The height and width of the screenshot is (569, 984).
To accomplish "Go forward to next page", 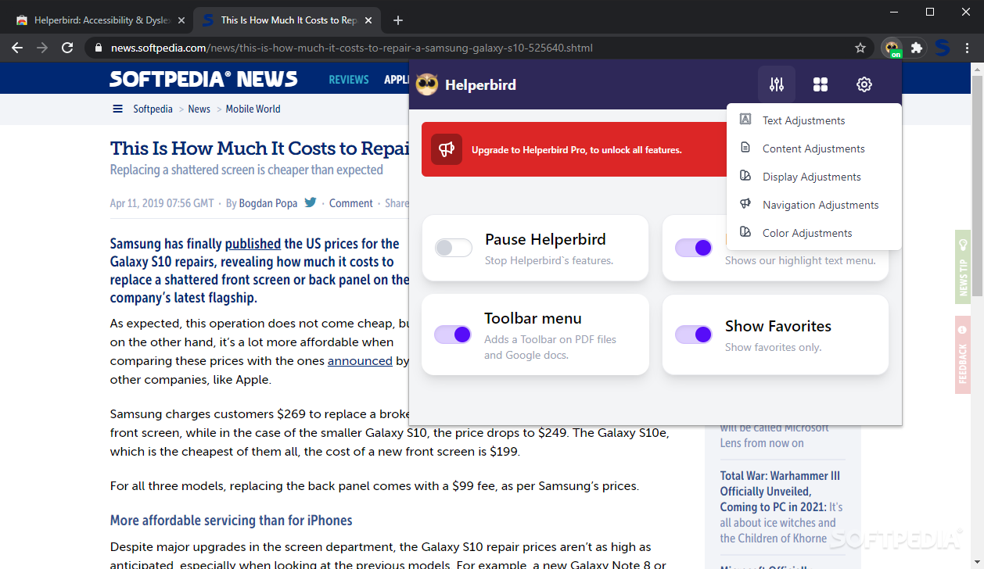I will click(42, 48).
